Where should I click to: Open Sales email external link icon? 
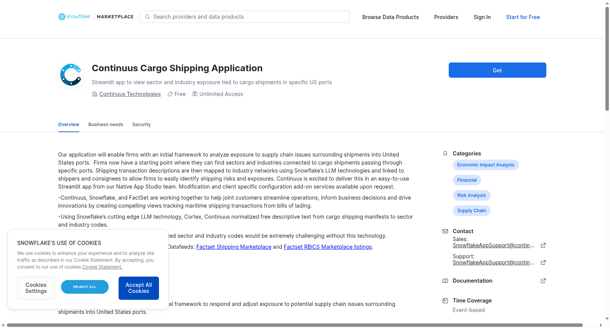point(543,245)
